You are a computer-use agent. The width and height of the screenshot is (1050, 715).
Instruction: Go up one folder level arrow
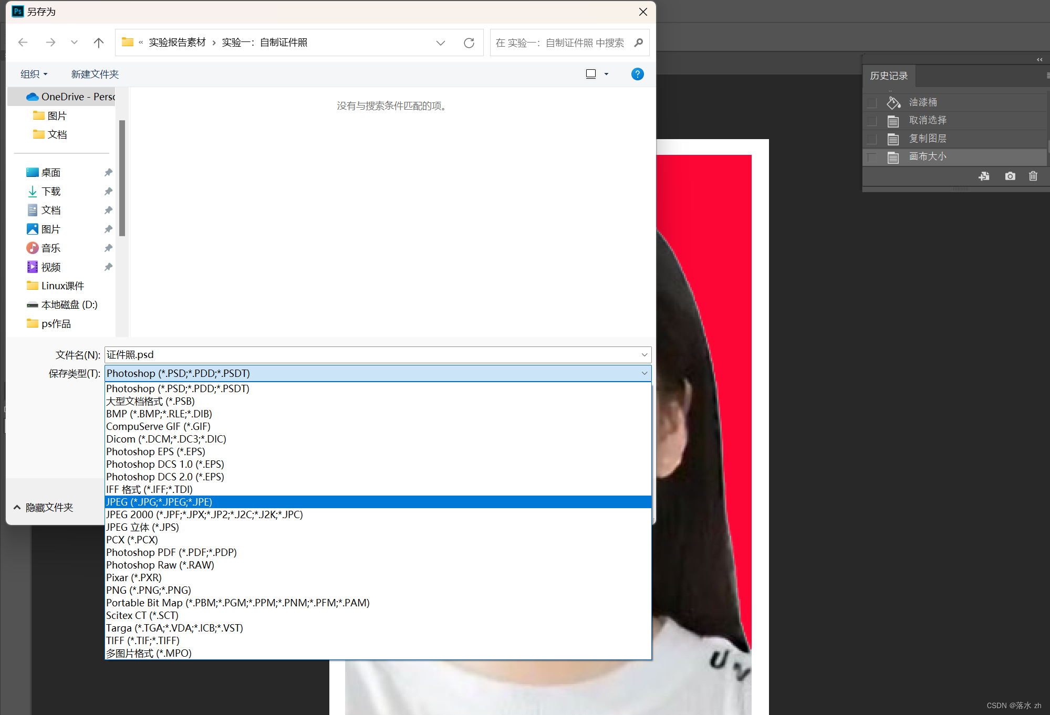(98, 43)
